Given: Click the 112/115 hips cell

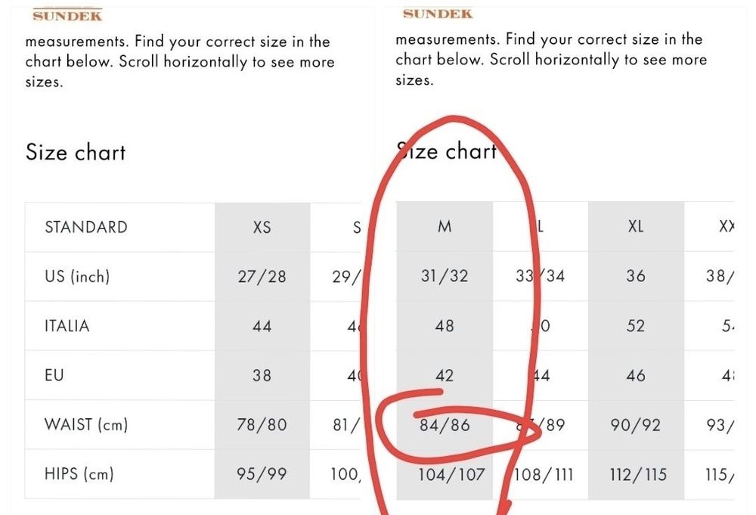Looking at the screenshot, I should coord(638,474).
